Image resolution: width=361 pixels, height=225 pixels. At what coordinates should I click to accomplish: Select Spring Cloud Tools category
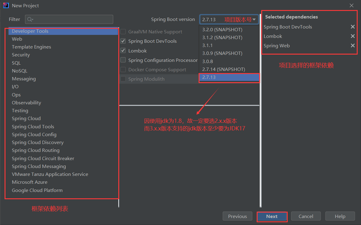(63, 126)
